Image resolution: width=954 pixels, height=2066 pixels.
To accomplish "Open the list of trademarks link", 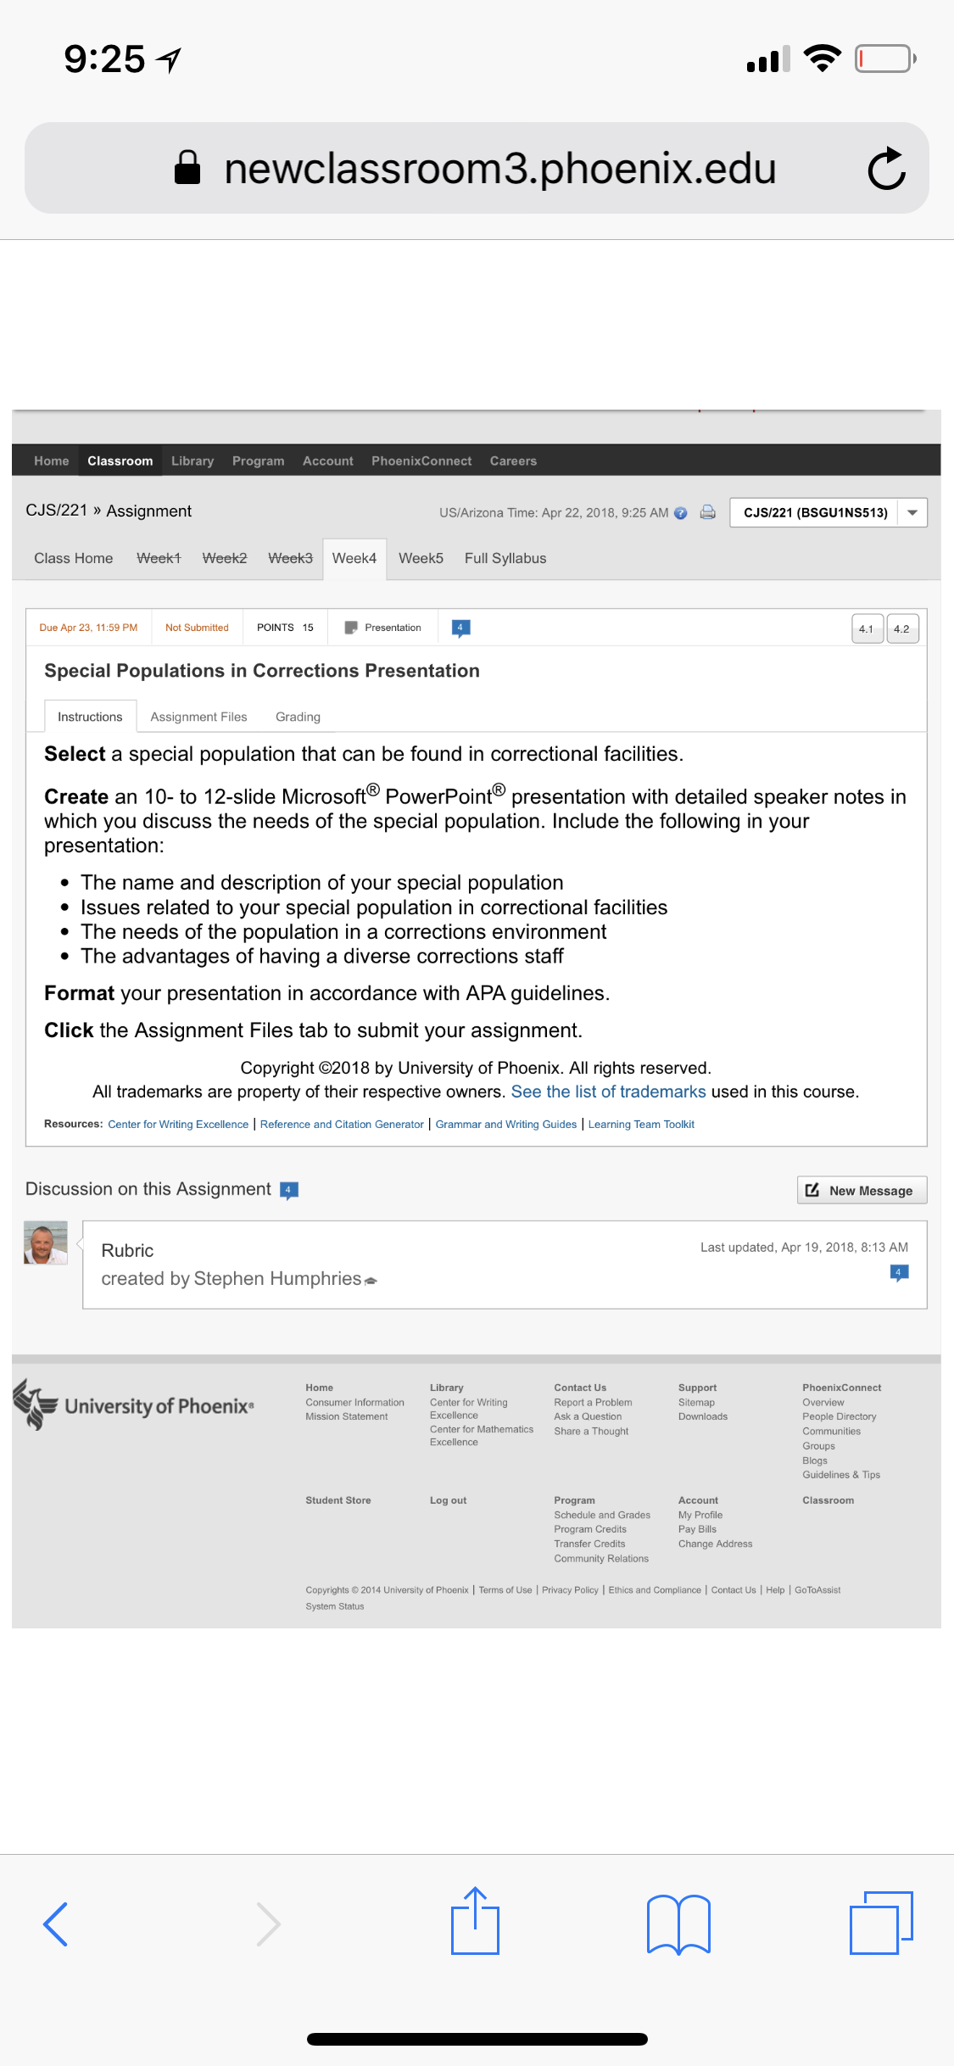I will pos(608,1092).
